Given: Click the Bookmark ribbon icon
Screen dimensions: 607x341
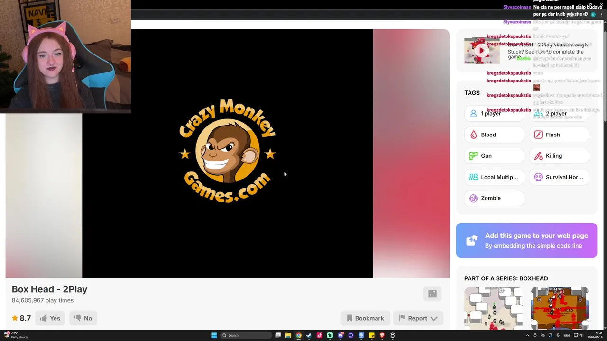Looking at the screenshot, I should [349, 318].
